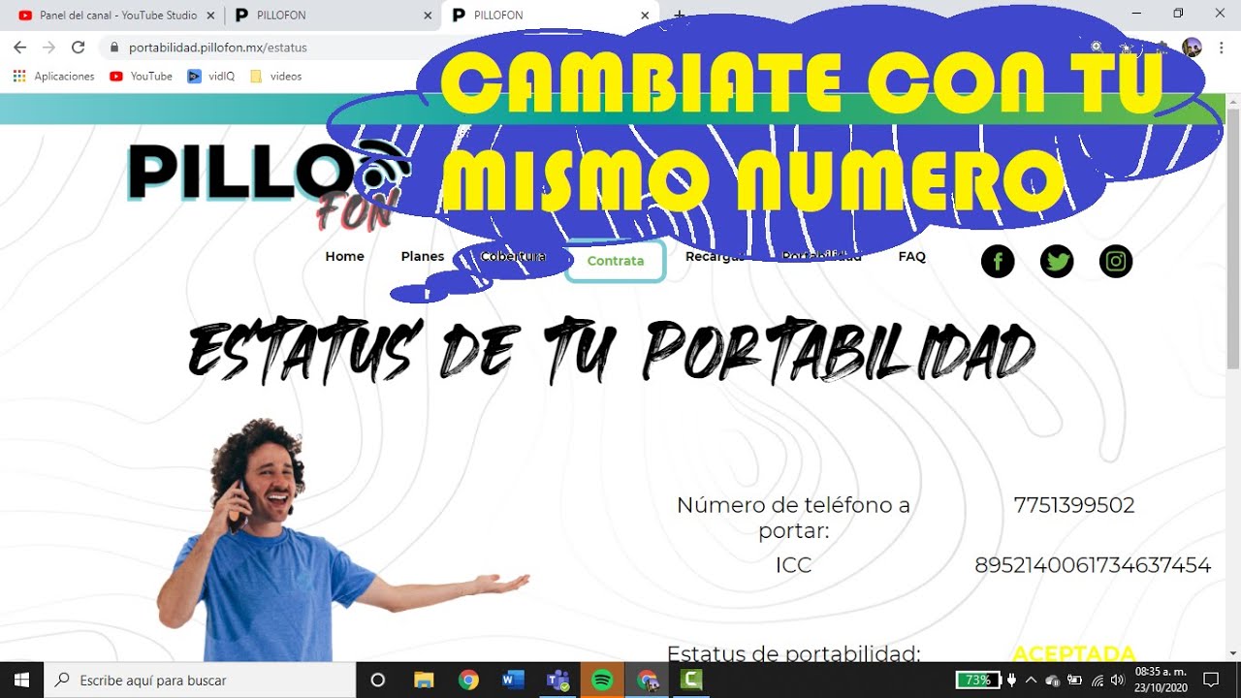Reload the page with the refresh icon

pyautogui.click(x=79, y=47)
